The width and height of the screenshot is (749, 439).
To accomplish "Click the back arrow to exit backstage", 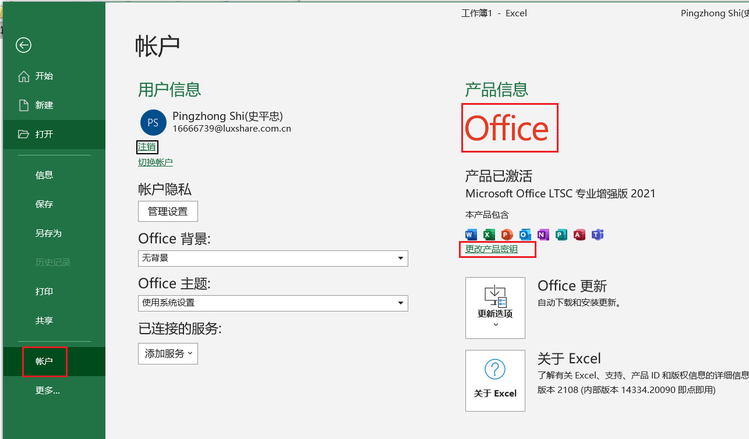I will click(23, 45).
